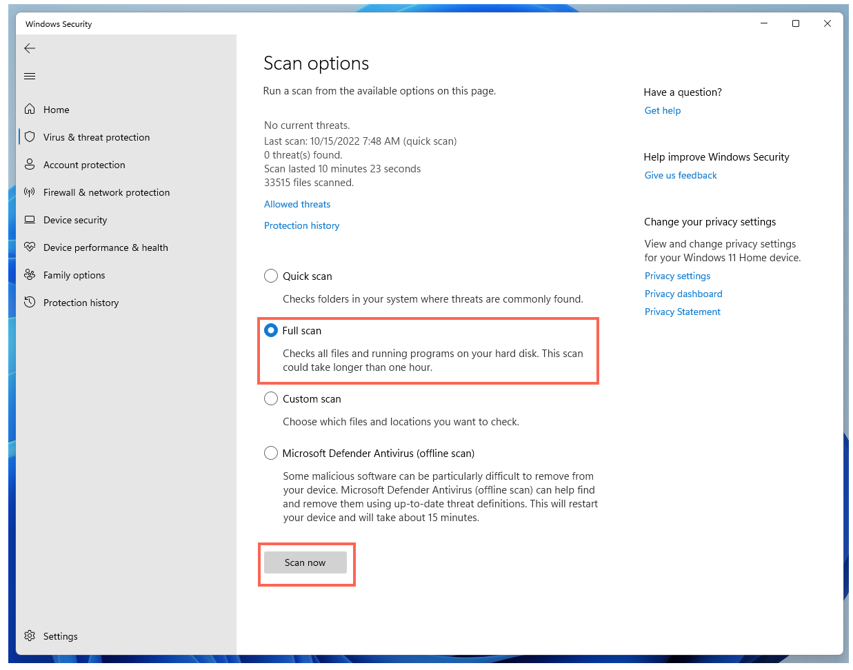
Task: Click '33515 files scanned.' text
Action: (309, 183)
